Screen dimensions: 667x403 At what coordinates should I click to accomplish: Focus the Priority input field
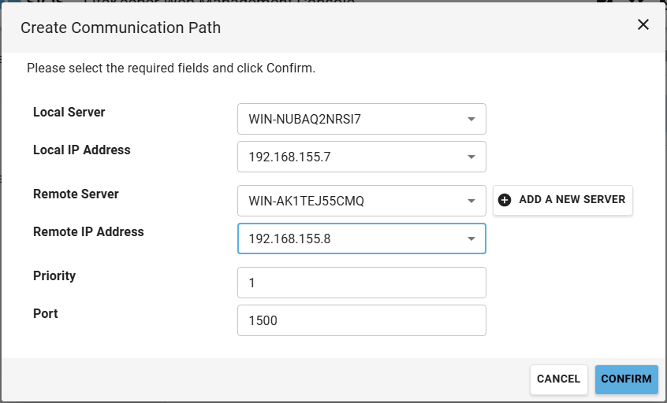[x=361, y=283]
